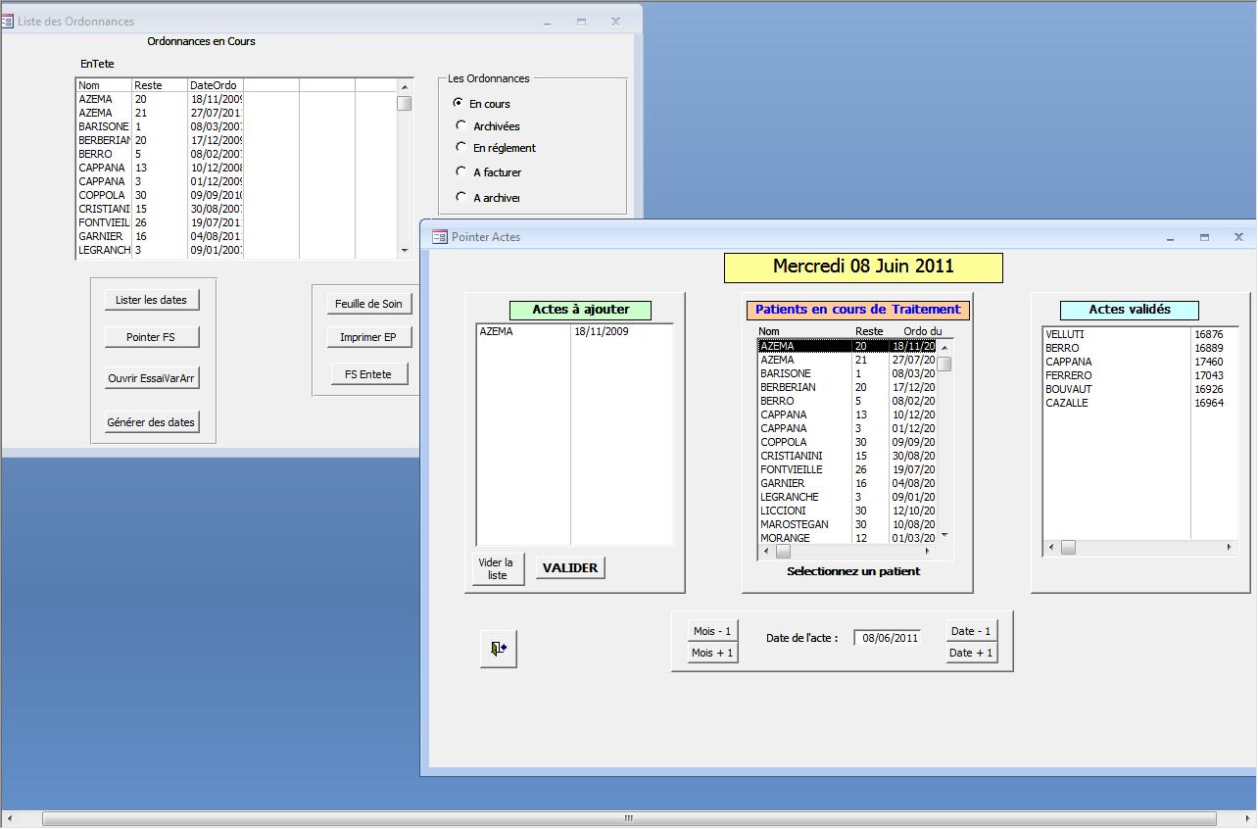Screen dimensions: 1258x829
Task: Select GARNIER in Patients en cours list
Action: [x=847, y=483]
